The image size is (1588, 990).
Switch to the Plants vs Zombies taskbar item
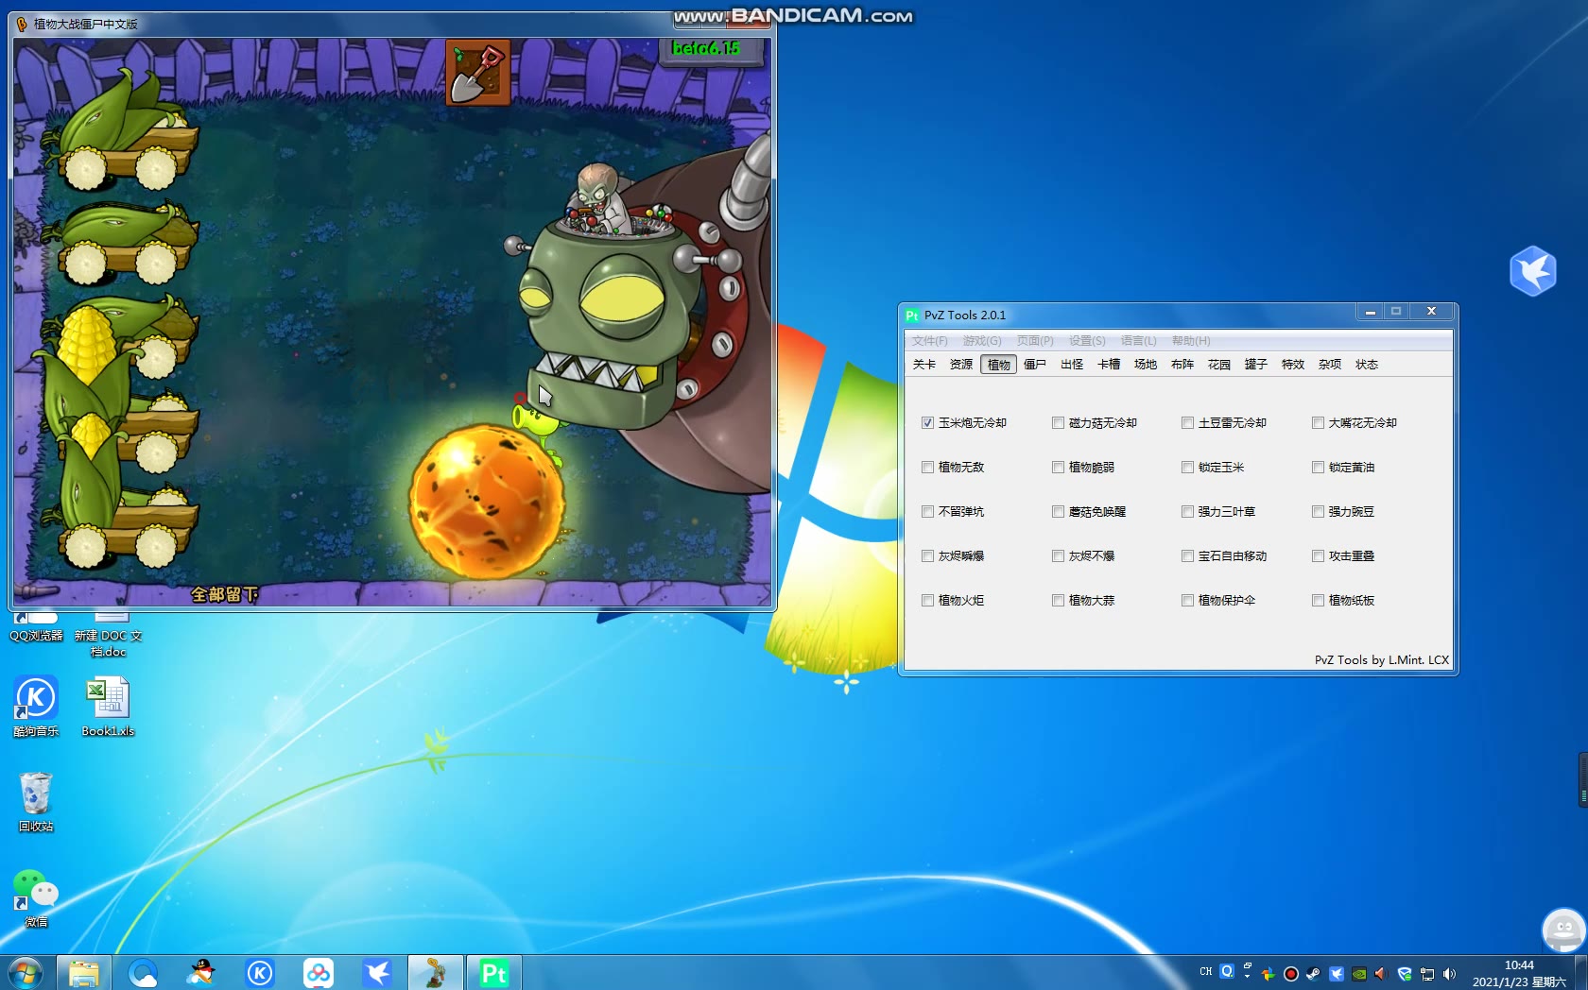click(x=436, y=972)
